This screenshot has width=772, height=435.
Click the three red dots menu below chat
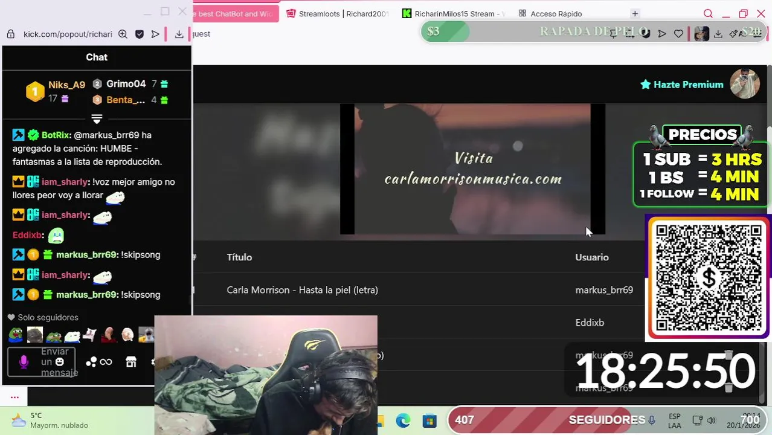(x=14, y=397)
